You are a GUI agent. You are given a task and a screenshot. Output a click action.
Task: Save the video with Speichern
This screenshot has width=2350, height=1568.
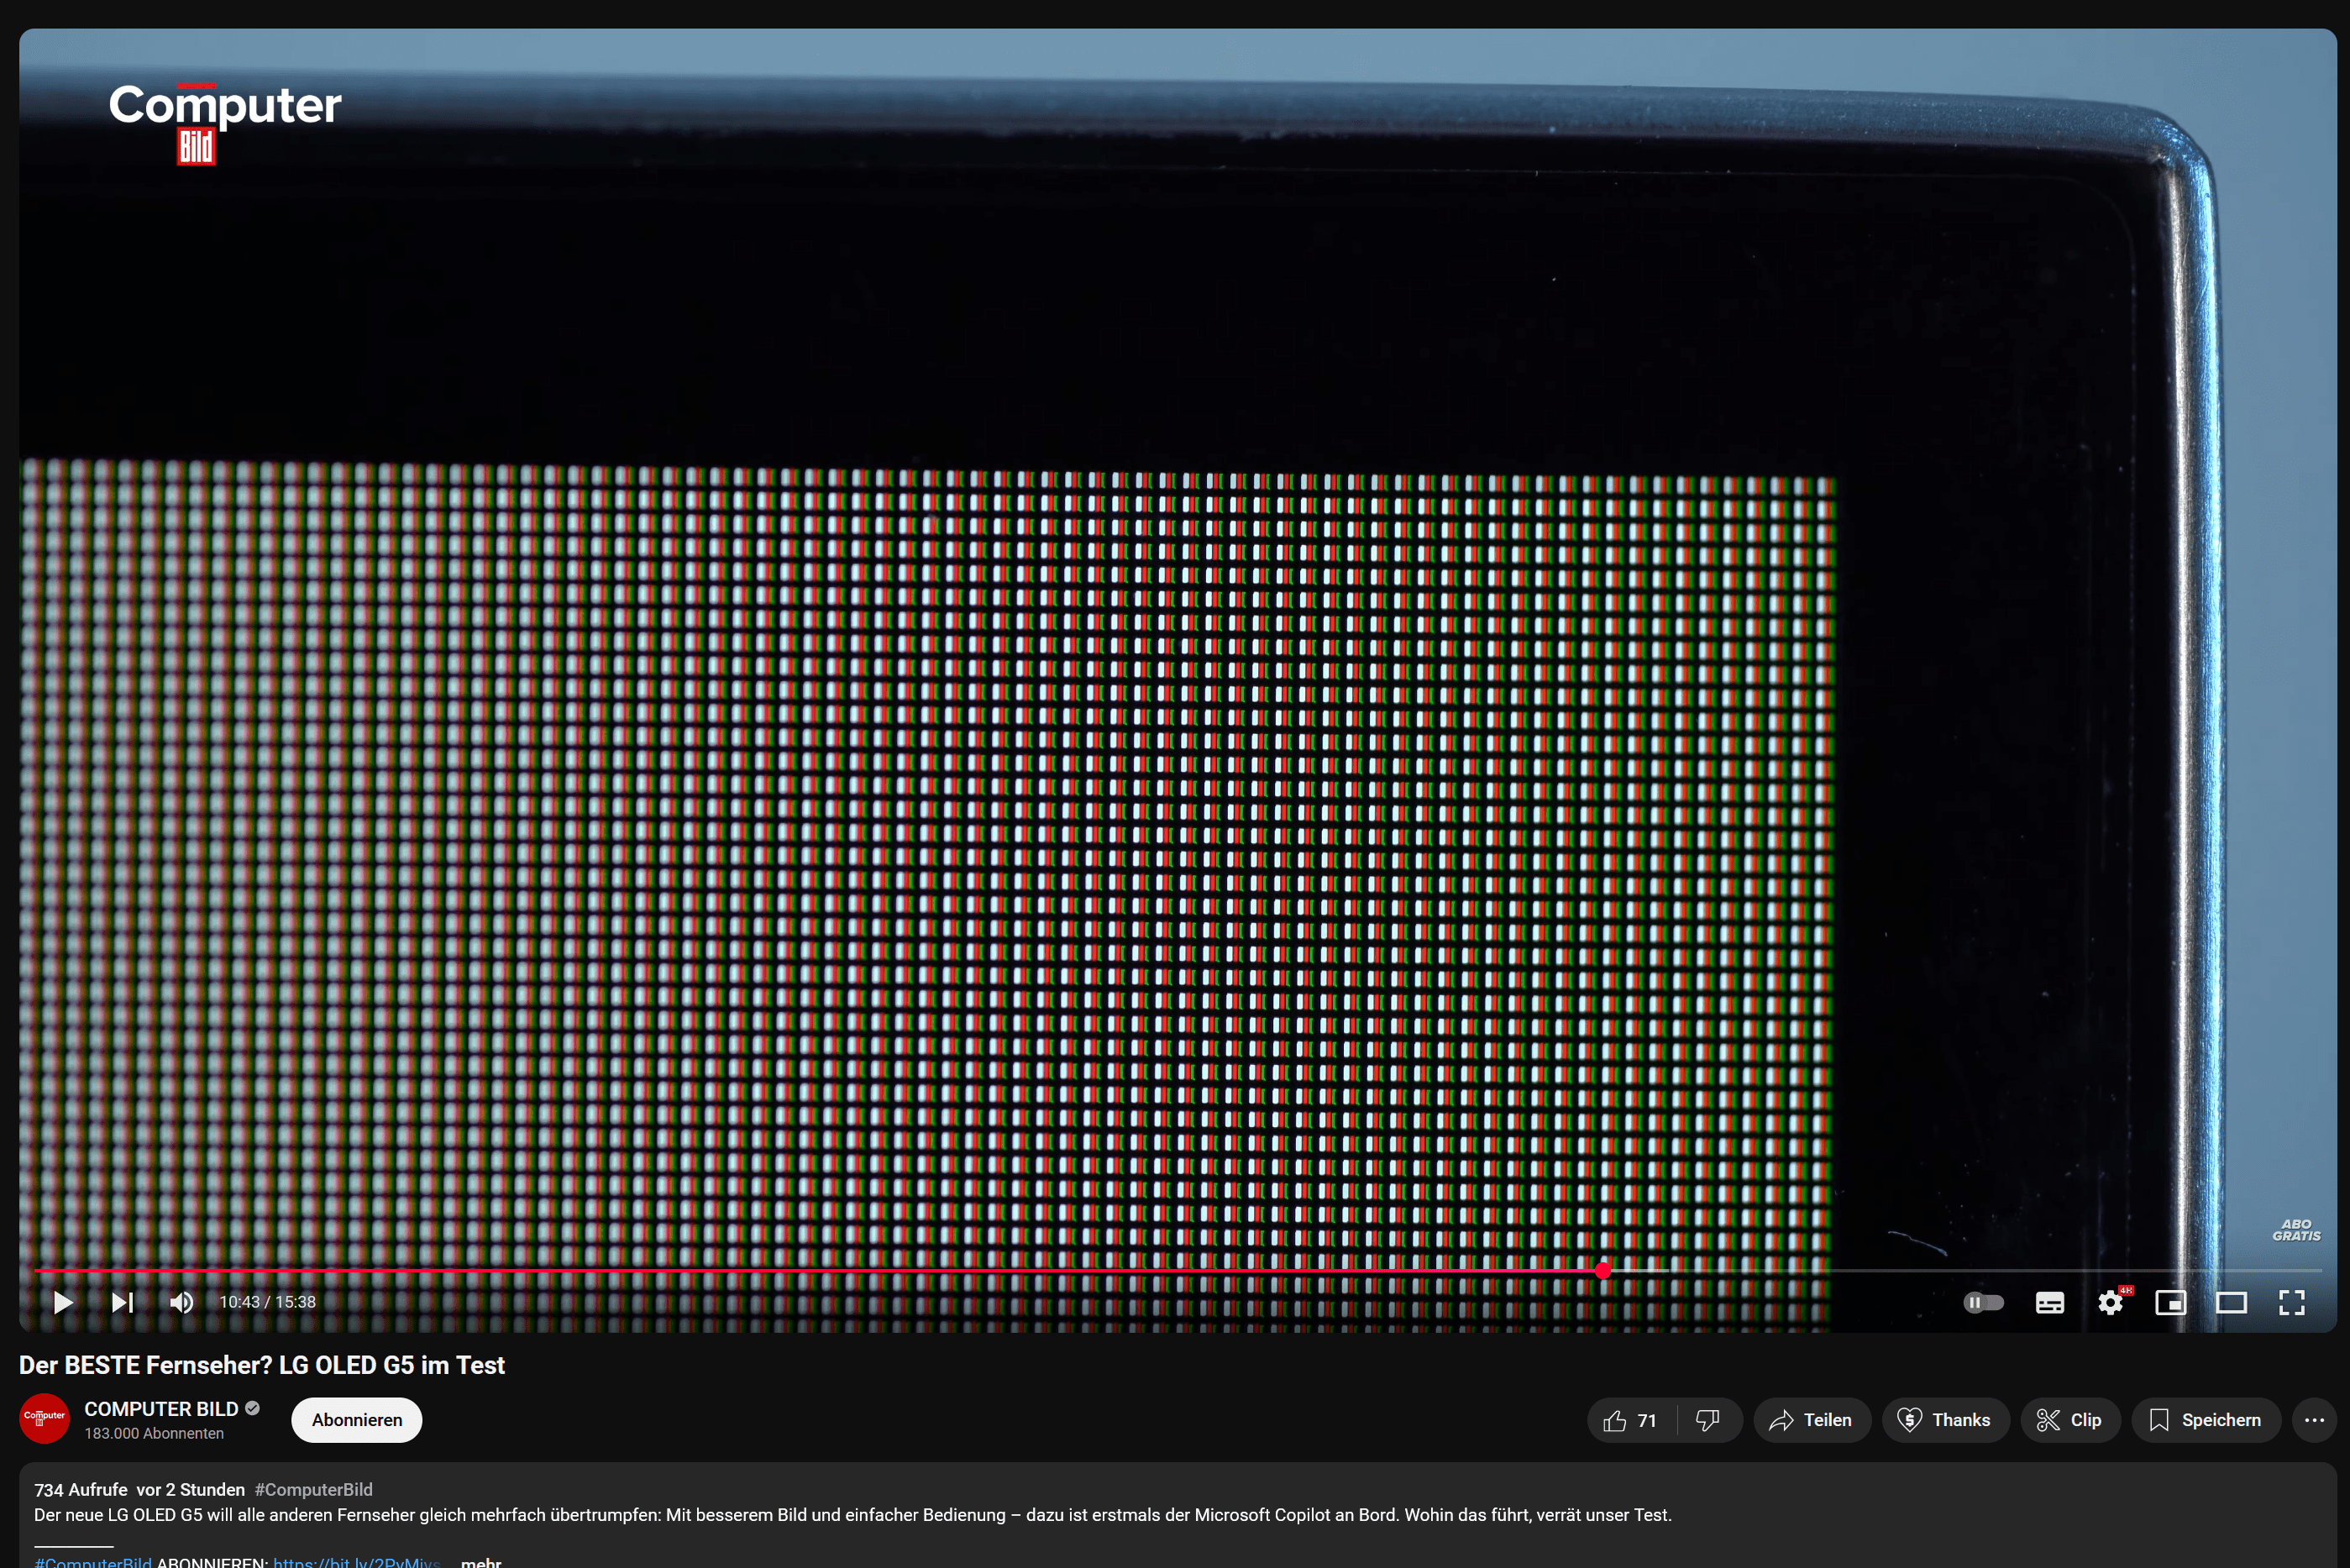tap(2206, 1420)
